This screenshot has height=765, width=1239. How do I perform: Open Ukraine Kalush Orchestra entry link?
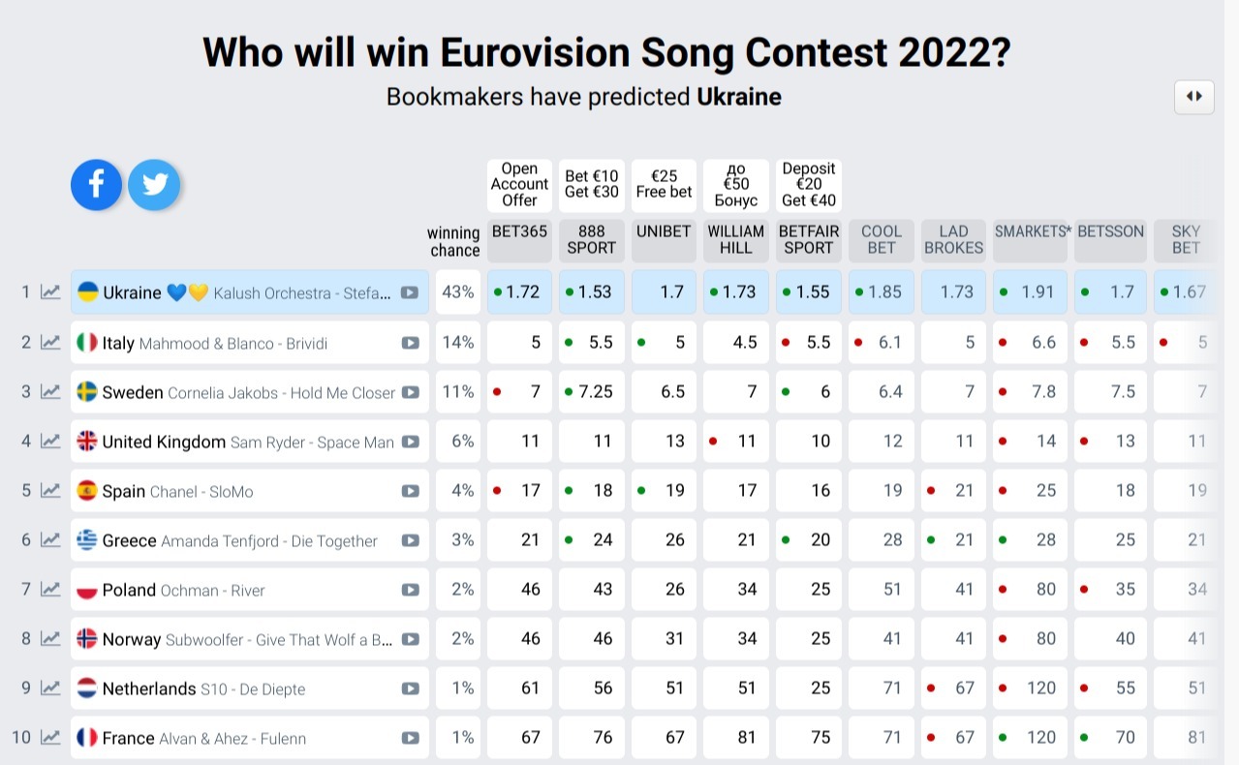[246, 292]
